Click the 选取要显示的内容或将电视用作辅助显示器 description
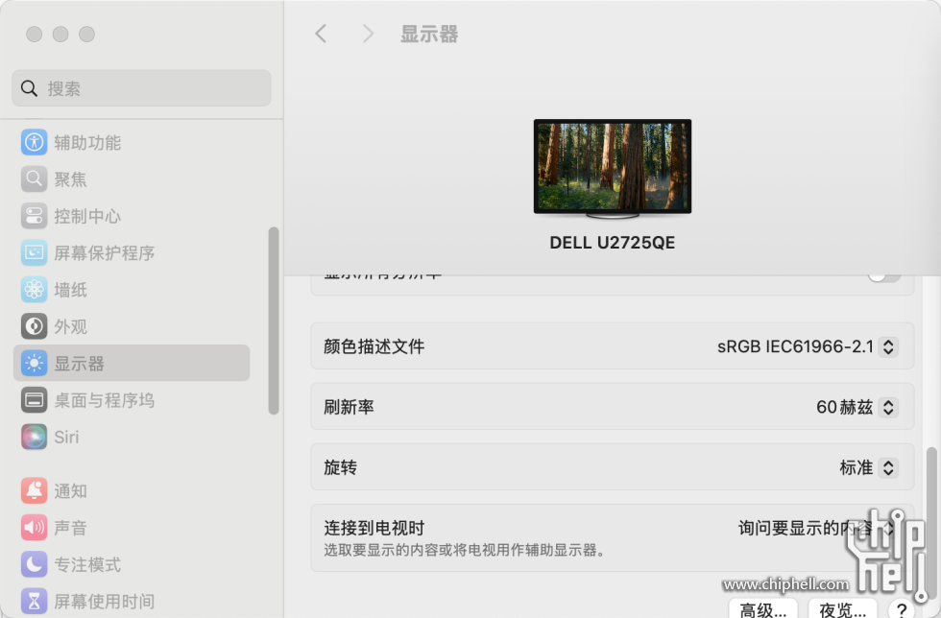941x618 pixels. coord(464,550)
